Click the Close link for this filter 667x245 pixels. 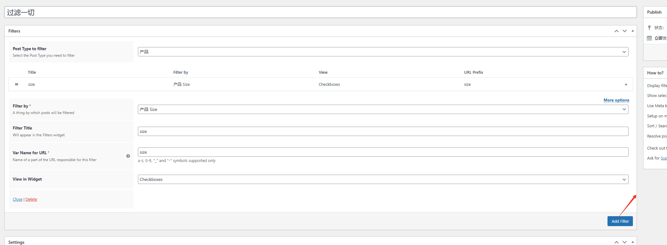pos(17,199)
